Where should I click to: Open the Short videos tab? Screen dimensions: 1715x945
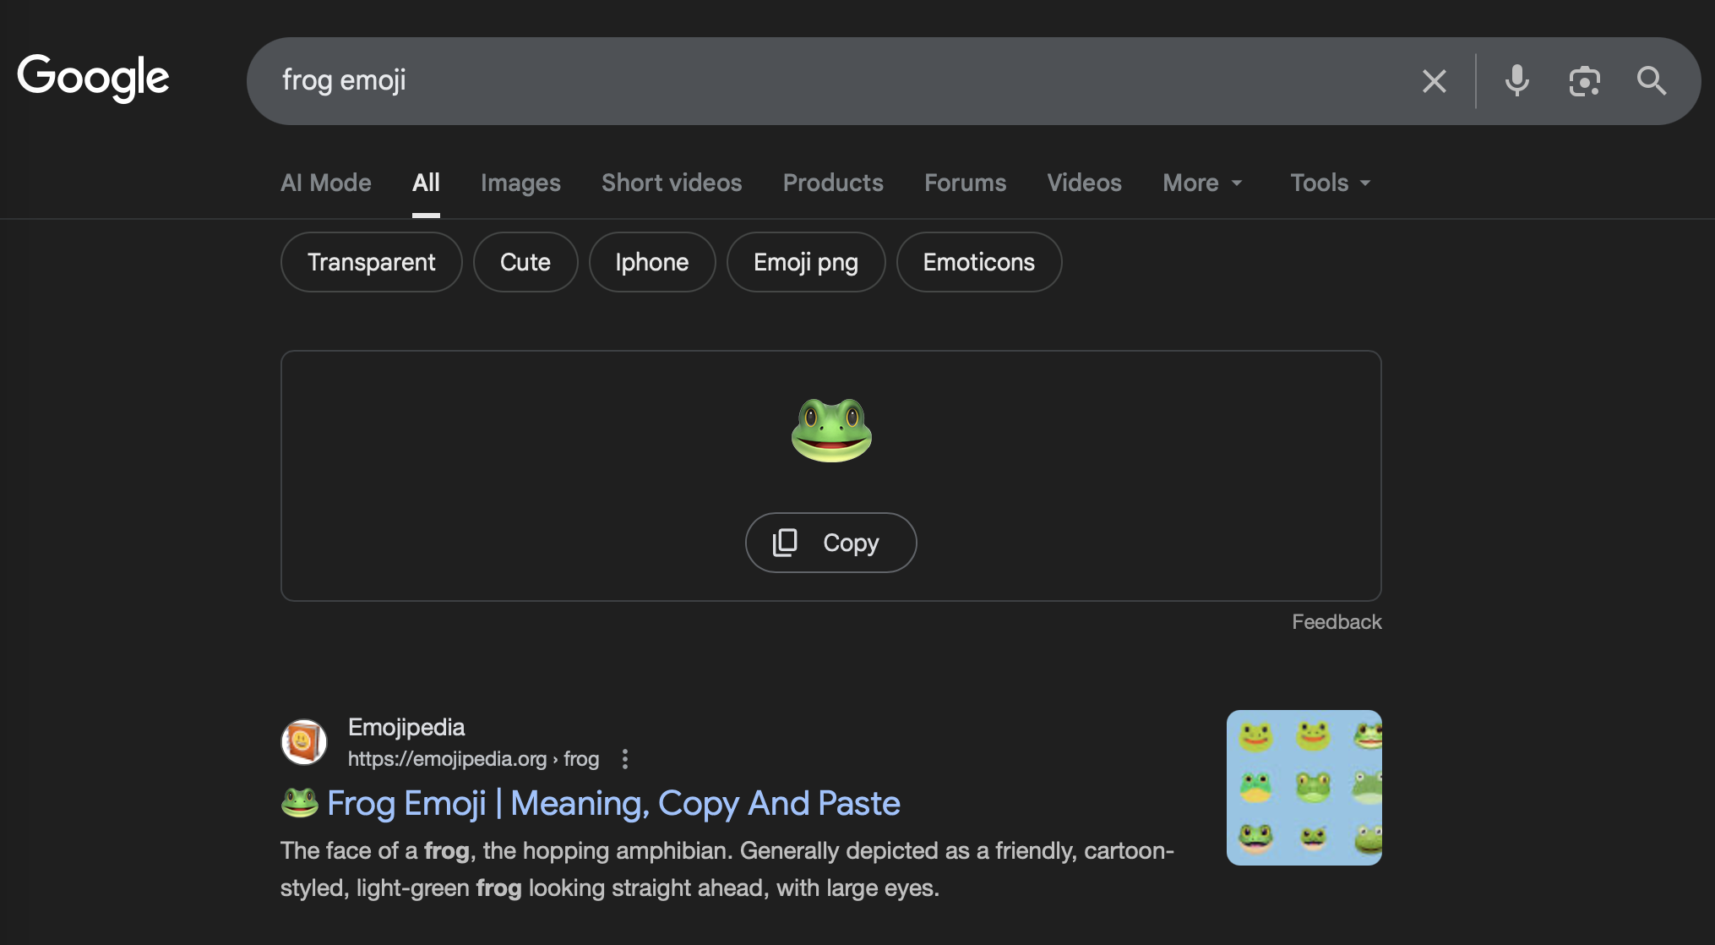tap(672, 183)
